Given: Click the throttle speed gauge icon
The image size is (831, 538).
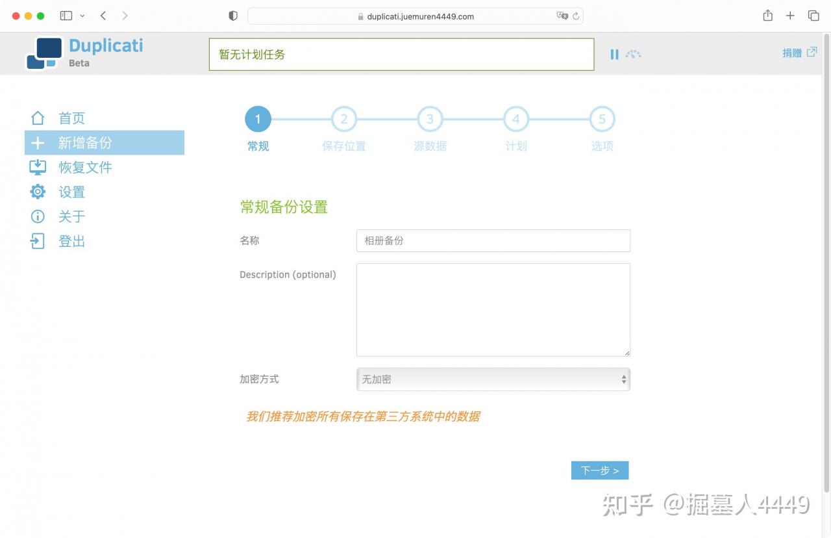Looking at the screenshot, I should [x=634, y=55].
